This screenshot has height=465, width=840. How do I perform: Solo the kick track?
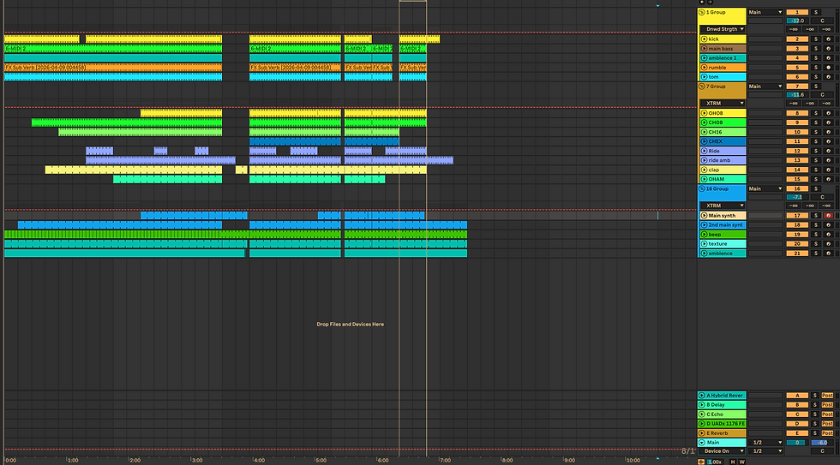click(816, 39)
